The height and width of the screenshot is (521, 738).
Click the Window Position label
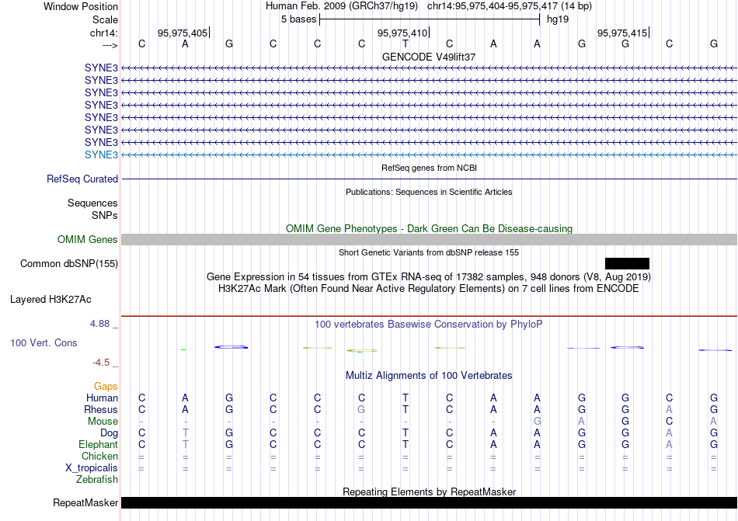(81, 6)
